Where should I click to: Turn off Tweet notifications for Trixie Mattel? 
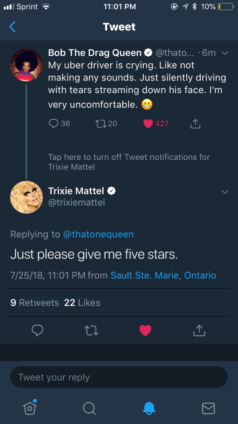point(129,162)
